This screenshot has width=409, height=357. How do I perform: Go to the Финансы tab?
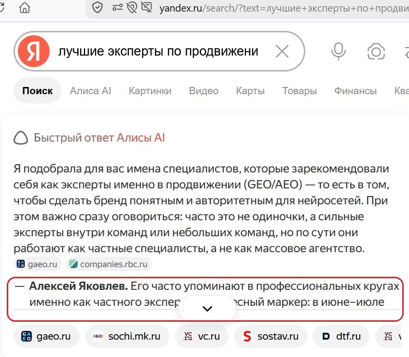[355, 91]
